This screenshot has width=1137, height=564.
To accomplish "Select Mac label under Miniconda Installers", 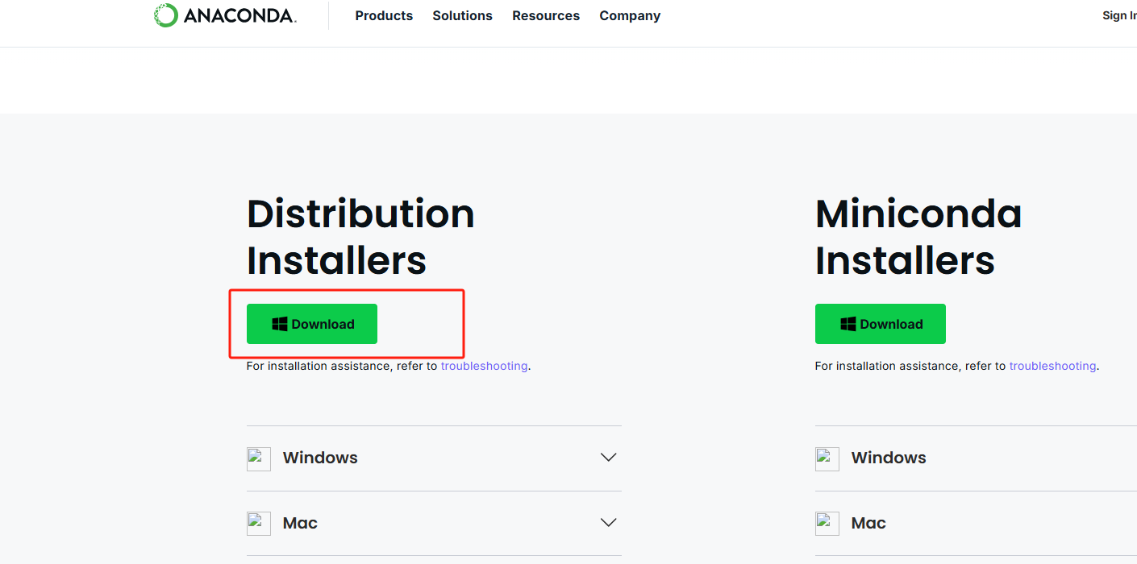I will tap(868, 523).
